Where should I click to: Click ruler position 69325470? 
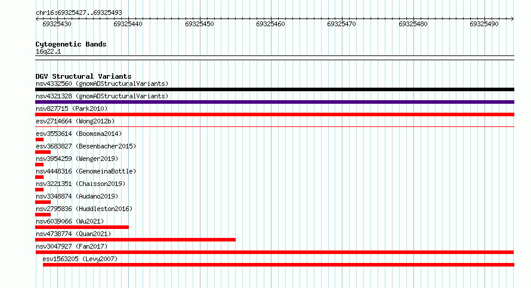point(342,24)
